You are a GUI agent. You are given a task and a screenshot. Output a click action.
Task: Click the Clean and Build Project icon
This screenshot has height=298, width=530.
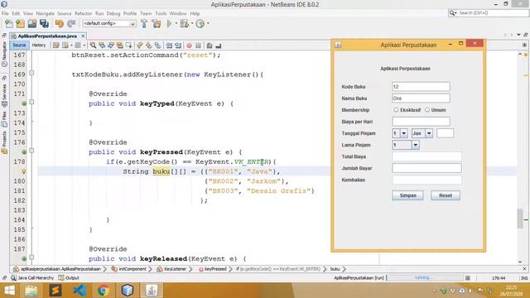157,24
